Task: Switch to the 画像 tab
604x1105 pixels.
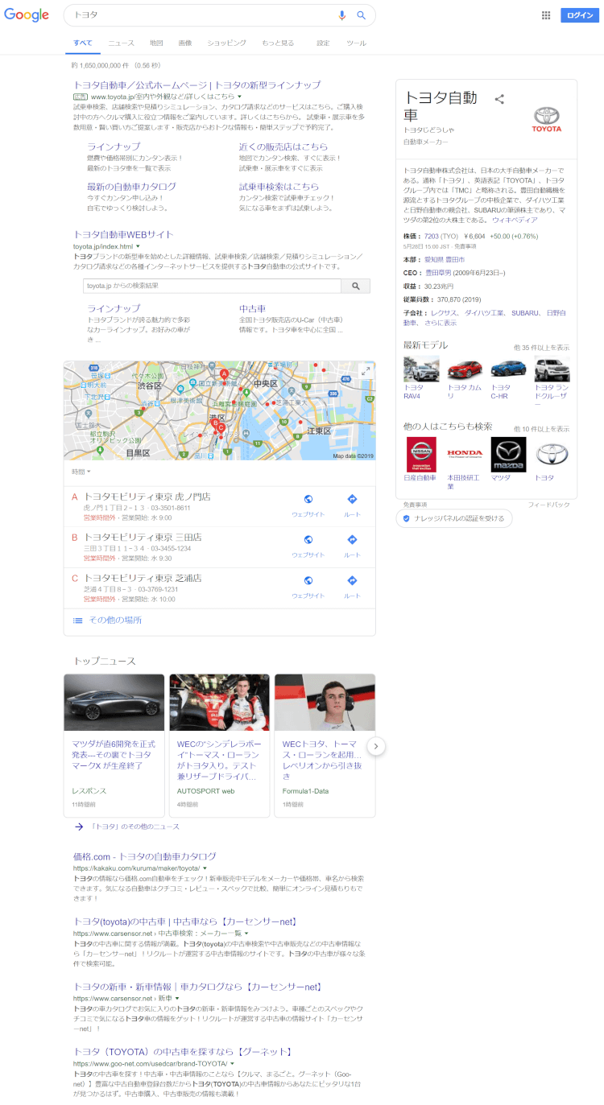Action: pyautogui.click(x=185, y=43)
